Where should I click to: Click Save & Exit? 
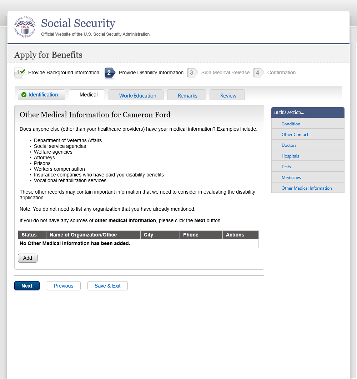point(107,286)
